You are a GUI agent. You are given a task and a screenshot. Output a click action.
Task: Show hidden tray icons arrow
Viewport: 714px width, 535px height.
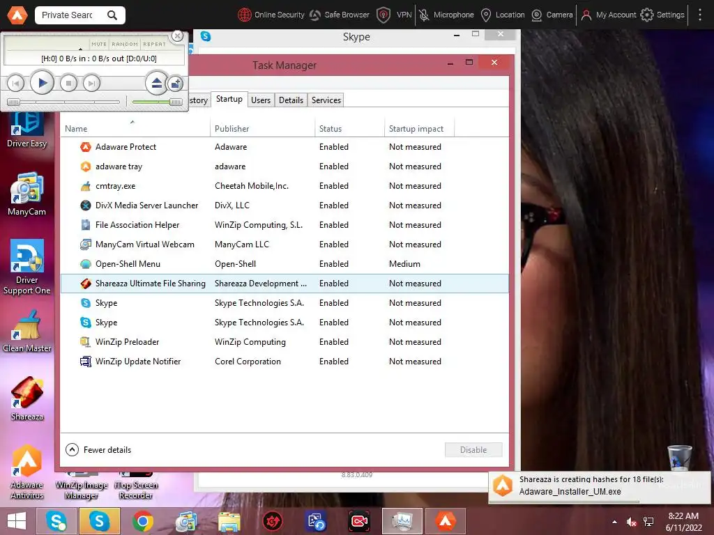[x=615, y=522]
